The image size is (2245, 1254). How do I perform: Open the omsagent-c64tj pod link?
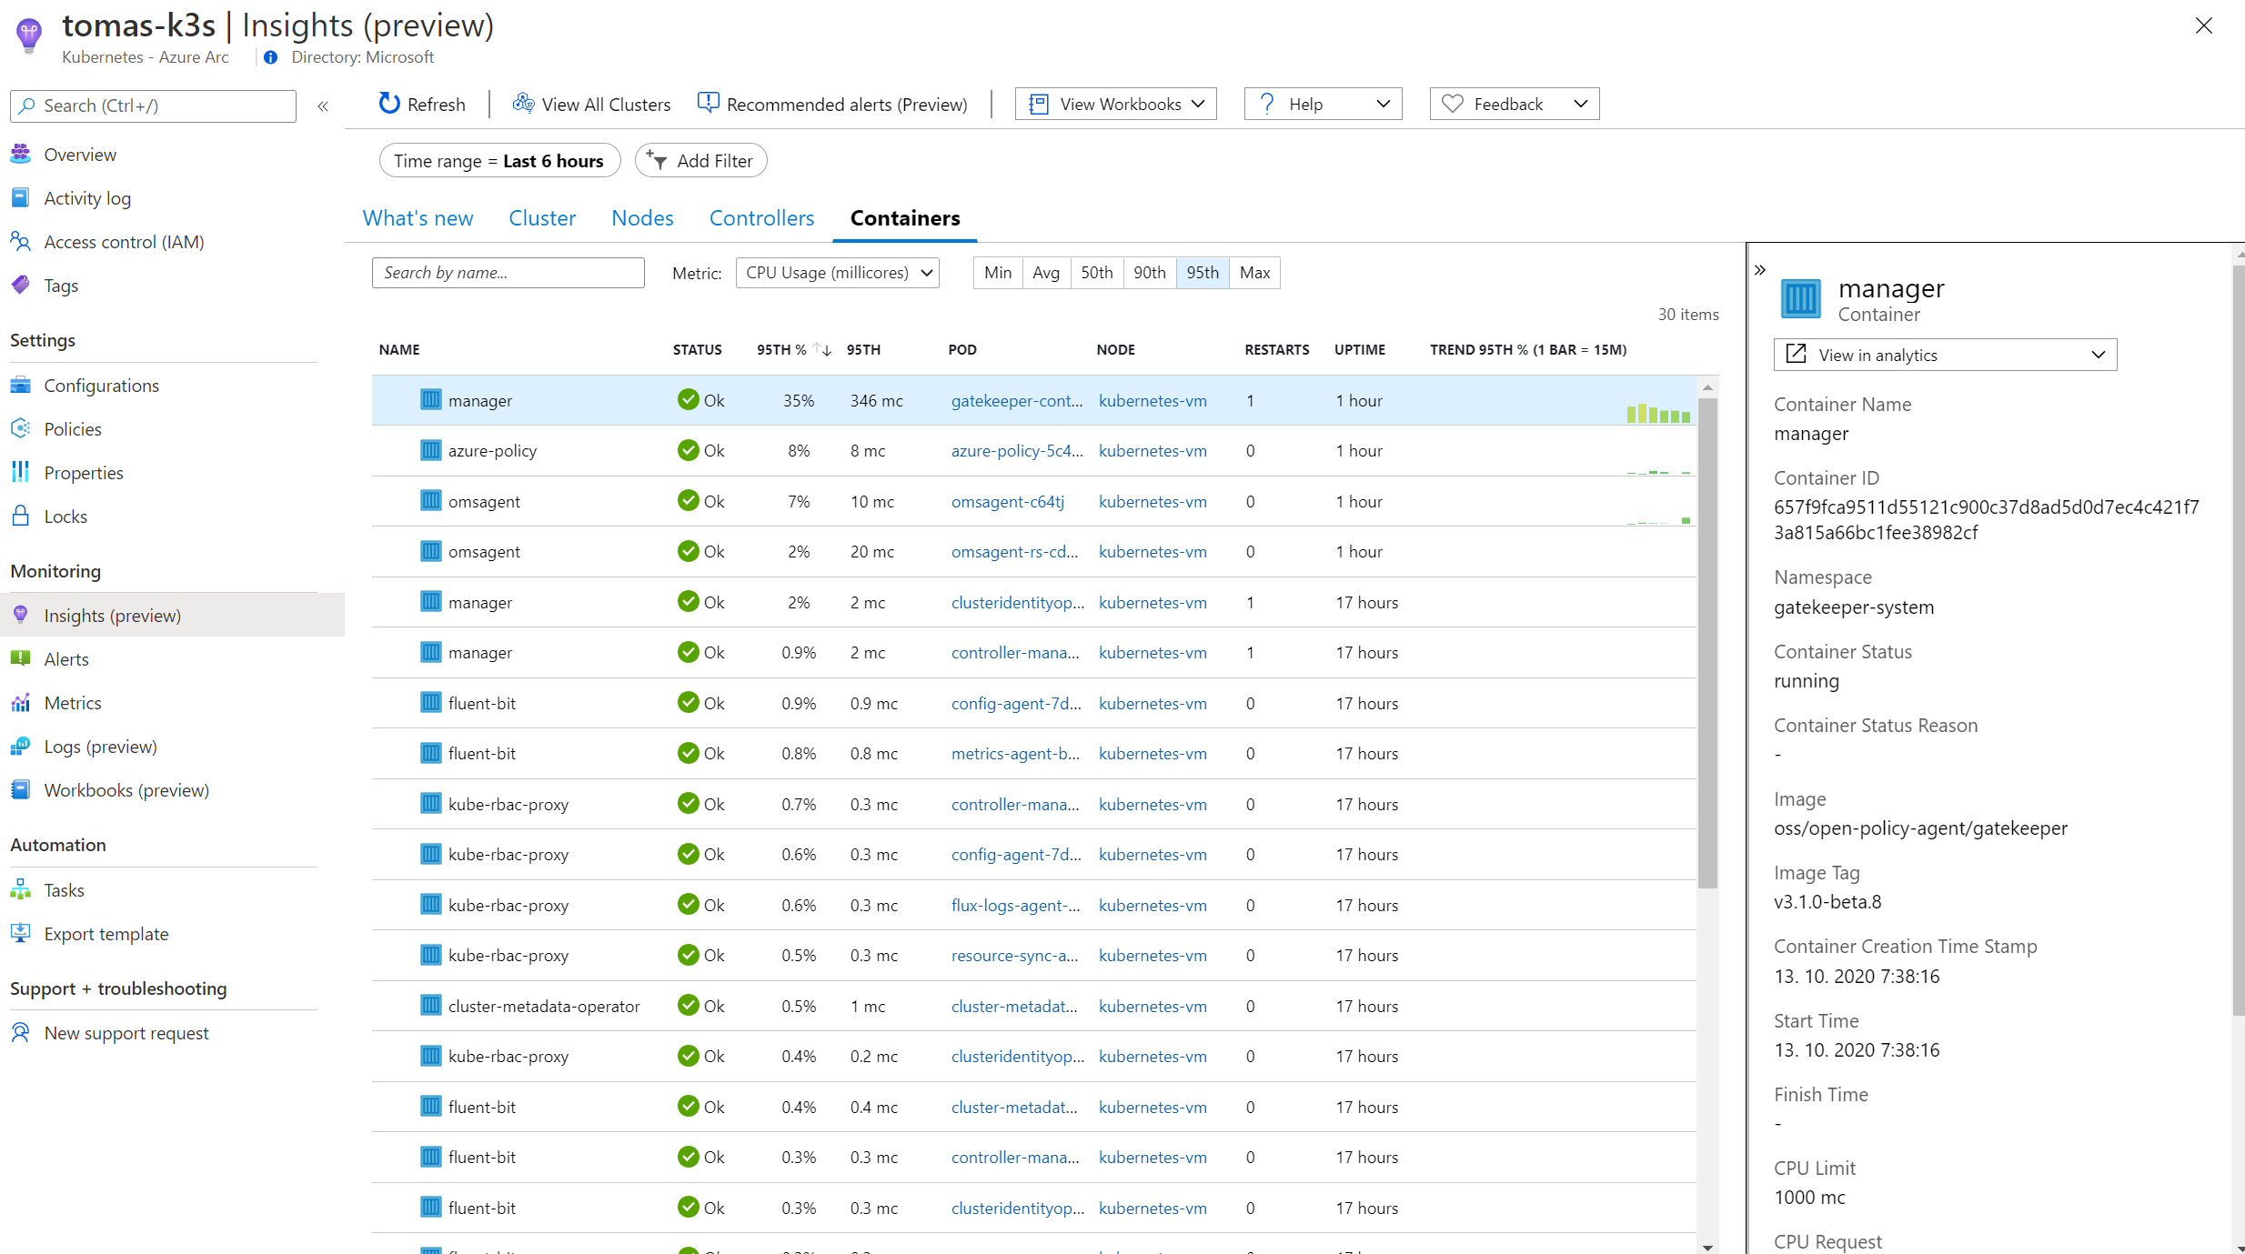click(x=1007, y=502)
